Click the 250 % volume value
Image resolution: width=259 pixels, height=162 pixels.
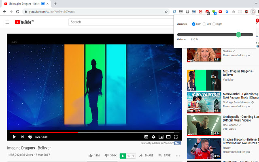194,39
